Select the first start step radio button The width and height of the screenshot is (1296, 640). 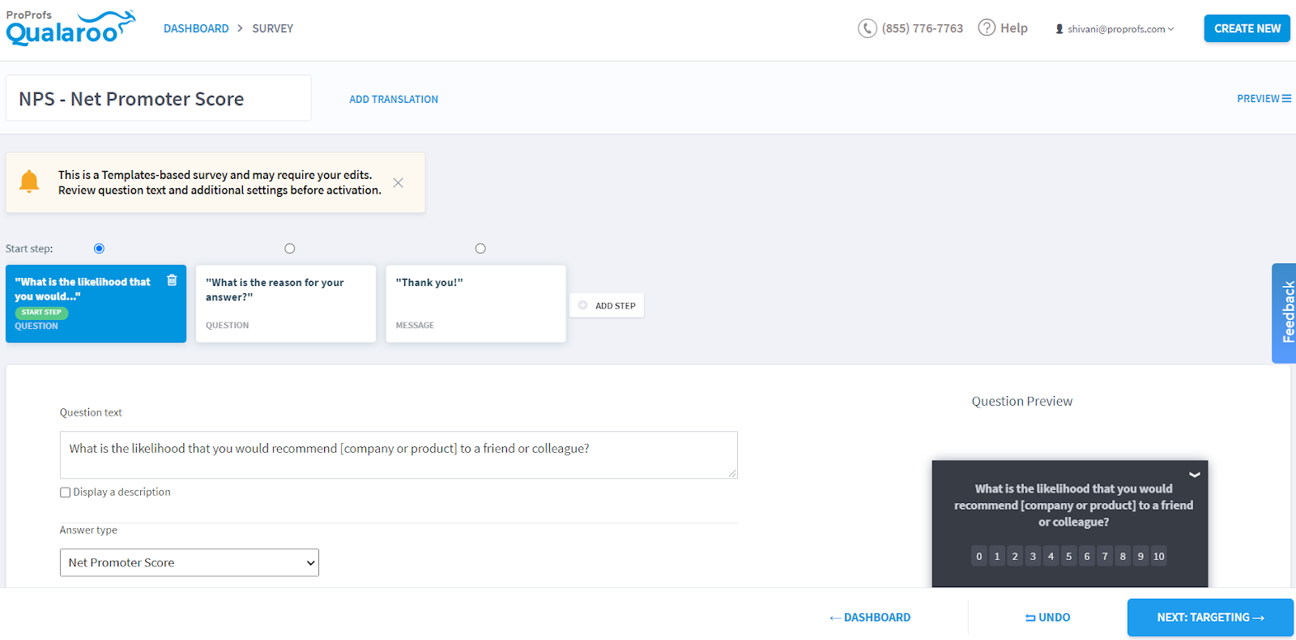coord(99,249)
